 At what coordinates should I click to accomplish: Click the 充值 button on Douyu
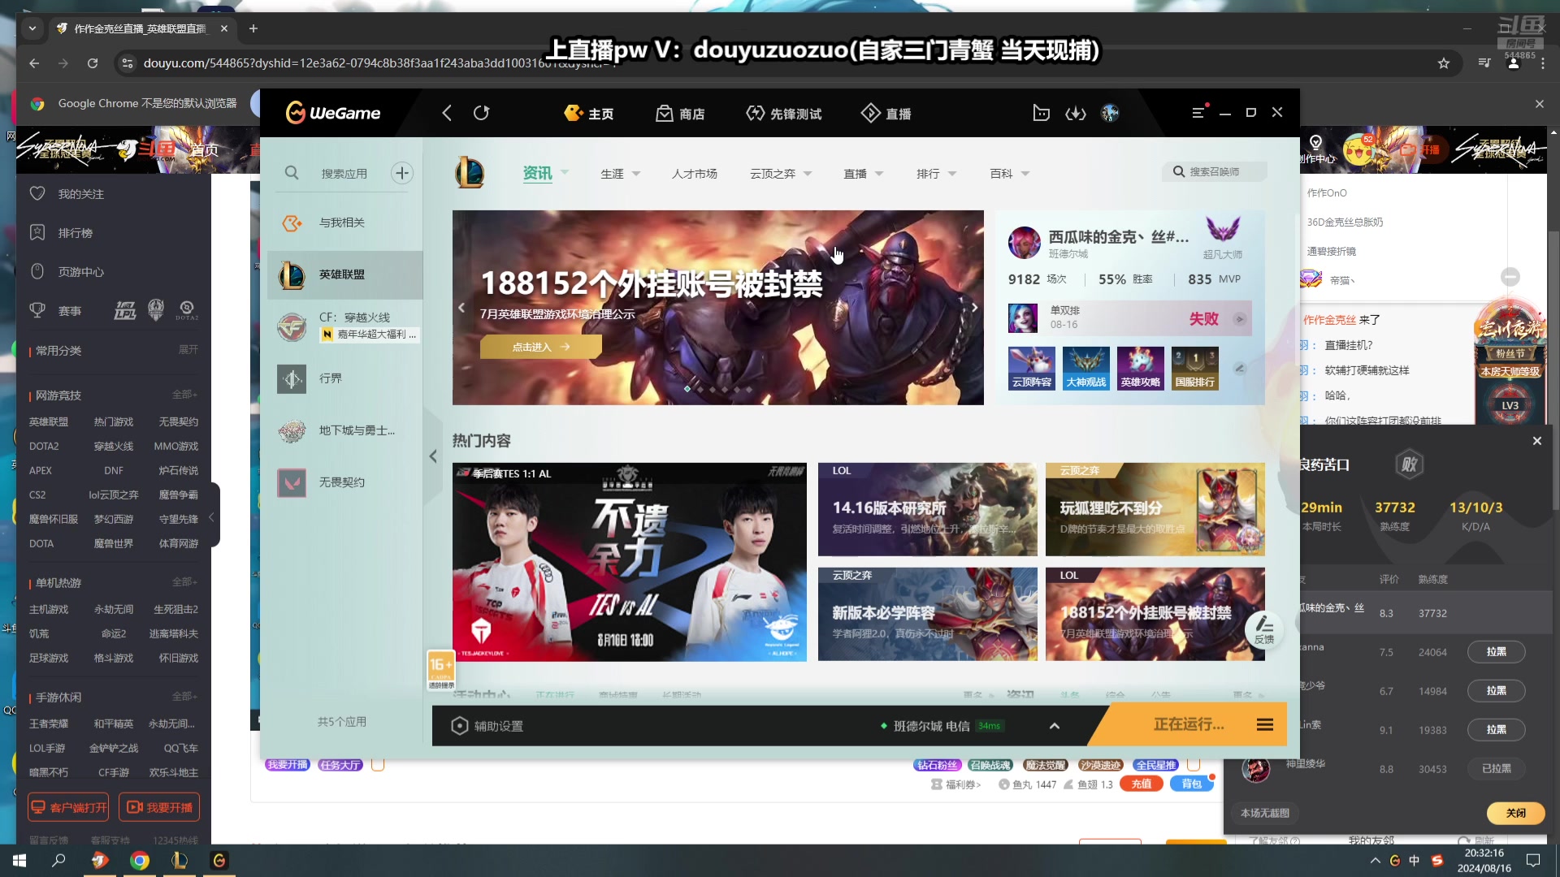pos(1142,784)
